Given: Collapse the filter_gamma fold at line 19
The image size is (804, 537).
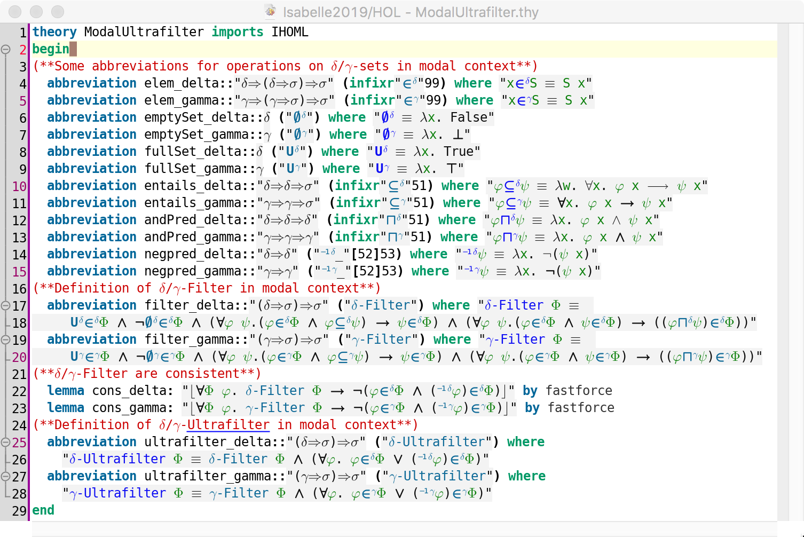Looking at the screenshot, I should [6, 340].
